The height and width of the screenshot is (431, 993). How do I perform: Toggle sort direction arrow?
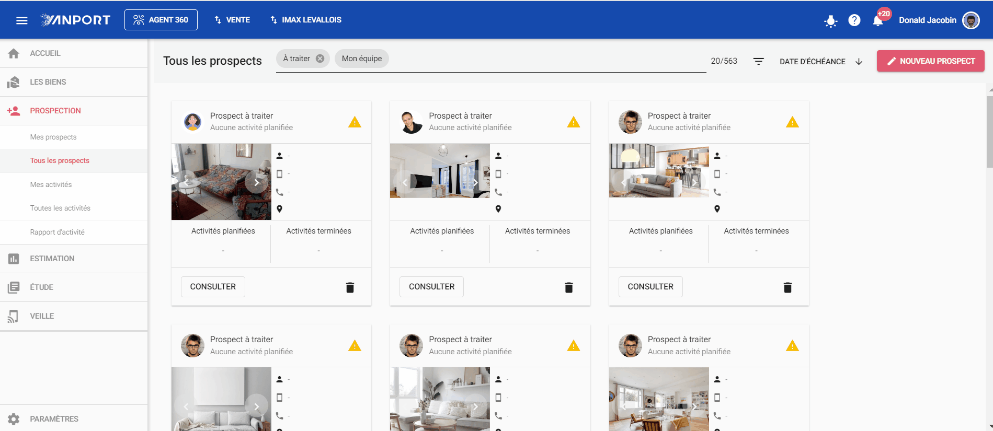point(859,61)
